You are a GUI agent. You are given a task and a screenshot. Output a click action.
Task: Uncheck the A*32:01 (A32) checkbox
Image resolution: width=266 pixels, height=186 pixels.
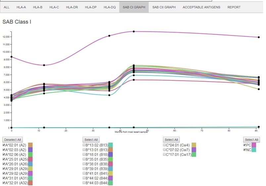(x=4, y=183)
